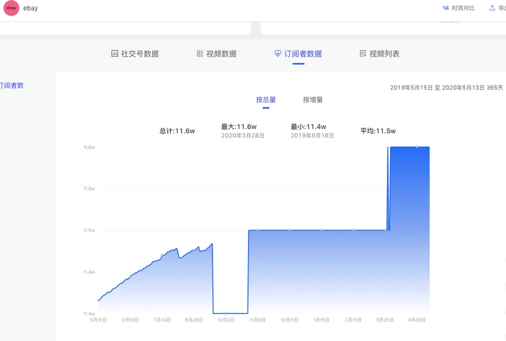
Task: Click the chart data point at 3月25日
Action: coord(385,230)
